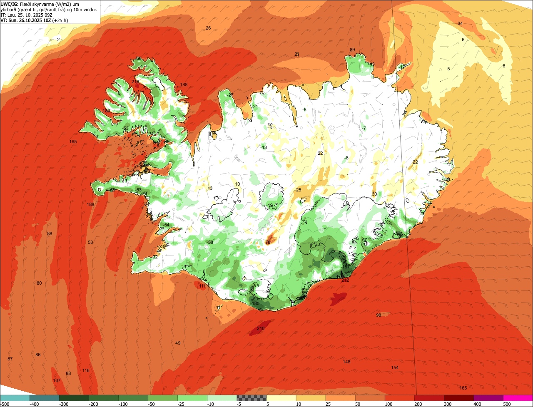Pick the orange 25 to 50 legend swatch
The width and height of the screenshot is (533, 407).
(x=340, y=398)
